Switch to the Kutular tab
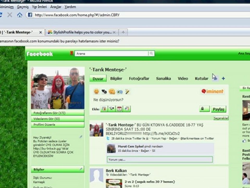This screenshot has height=188, width=250. (x=202, y=79)
